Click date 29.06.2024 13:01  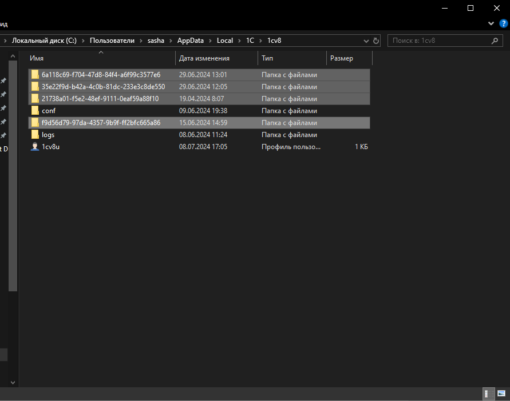pyautogui.click(x=203, y=75)
